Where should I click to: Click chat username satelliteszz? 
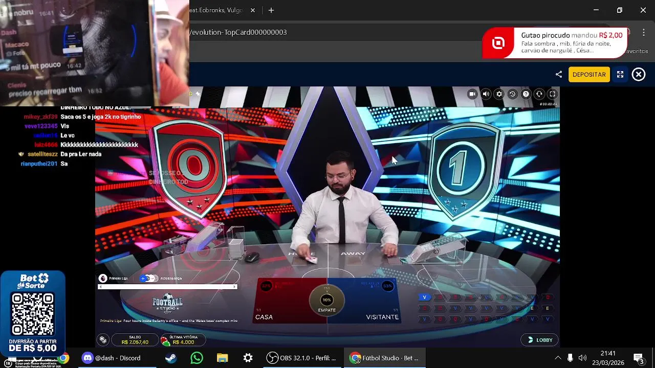point(42,154)
